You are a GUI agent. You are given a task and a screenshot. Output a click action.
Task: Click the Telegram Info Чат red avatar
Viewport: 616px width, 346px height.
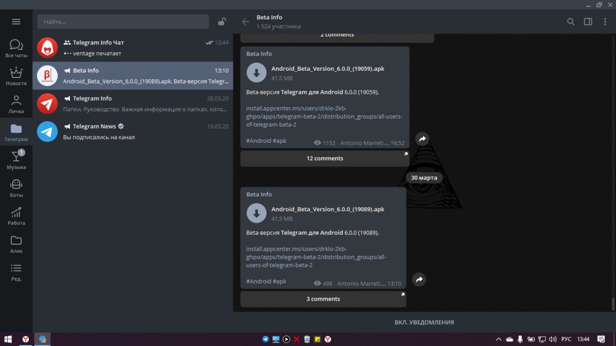[x=47, y=48]
